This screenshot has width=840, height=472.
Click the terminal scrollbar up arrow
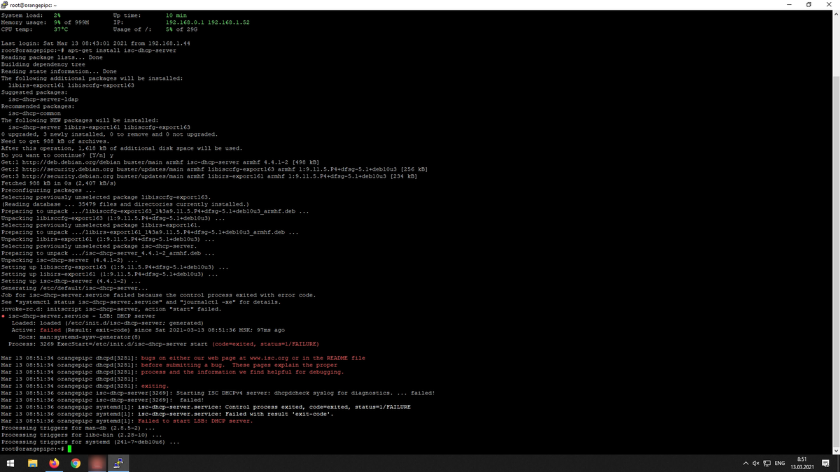836,14
